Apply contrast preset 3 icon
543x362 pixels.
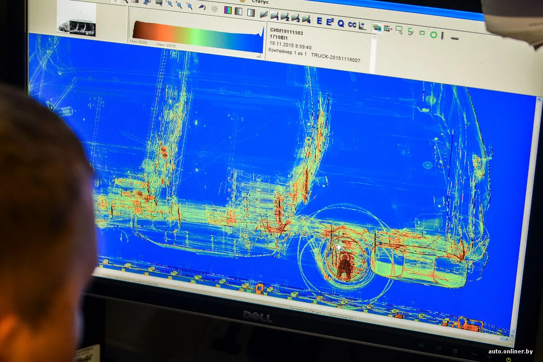pos(295,19)
